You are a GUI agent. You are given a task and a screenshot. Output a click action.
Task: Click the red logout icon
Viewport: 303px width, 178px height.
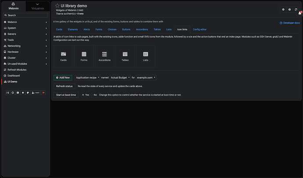43,93
